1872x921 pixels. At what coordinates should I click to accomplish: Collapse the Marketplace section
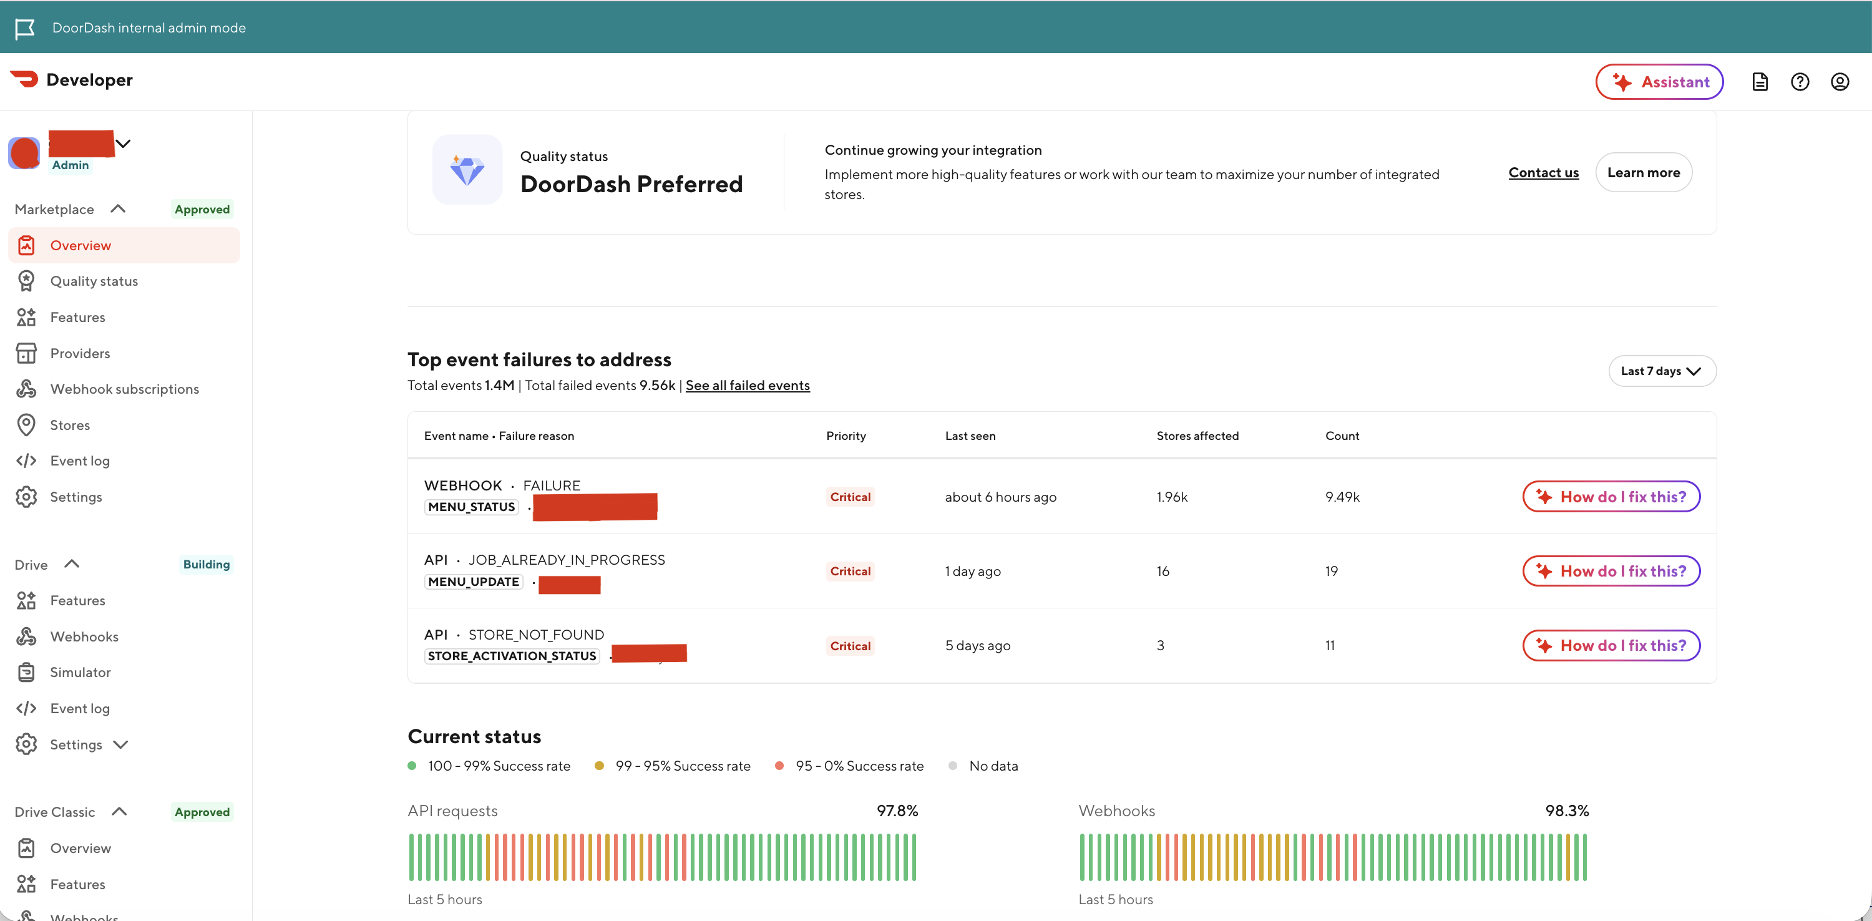click(118, 208)
